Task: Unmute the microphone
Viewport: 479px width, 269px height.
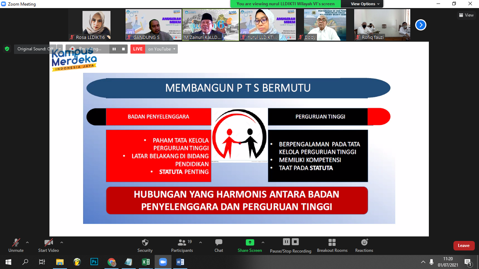Action: [x=16, y=245]
